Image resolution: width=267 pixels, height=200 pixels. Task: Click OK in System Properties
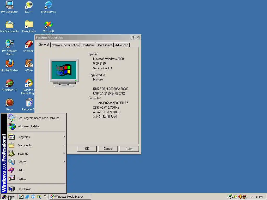click(x=87, y=149)
